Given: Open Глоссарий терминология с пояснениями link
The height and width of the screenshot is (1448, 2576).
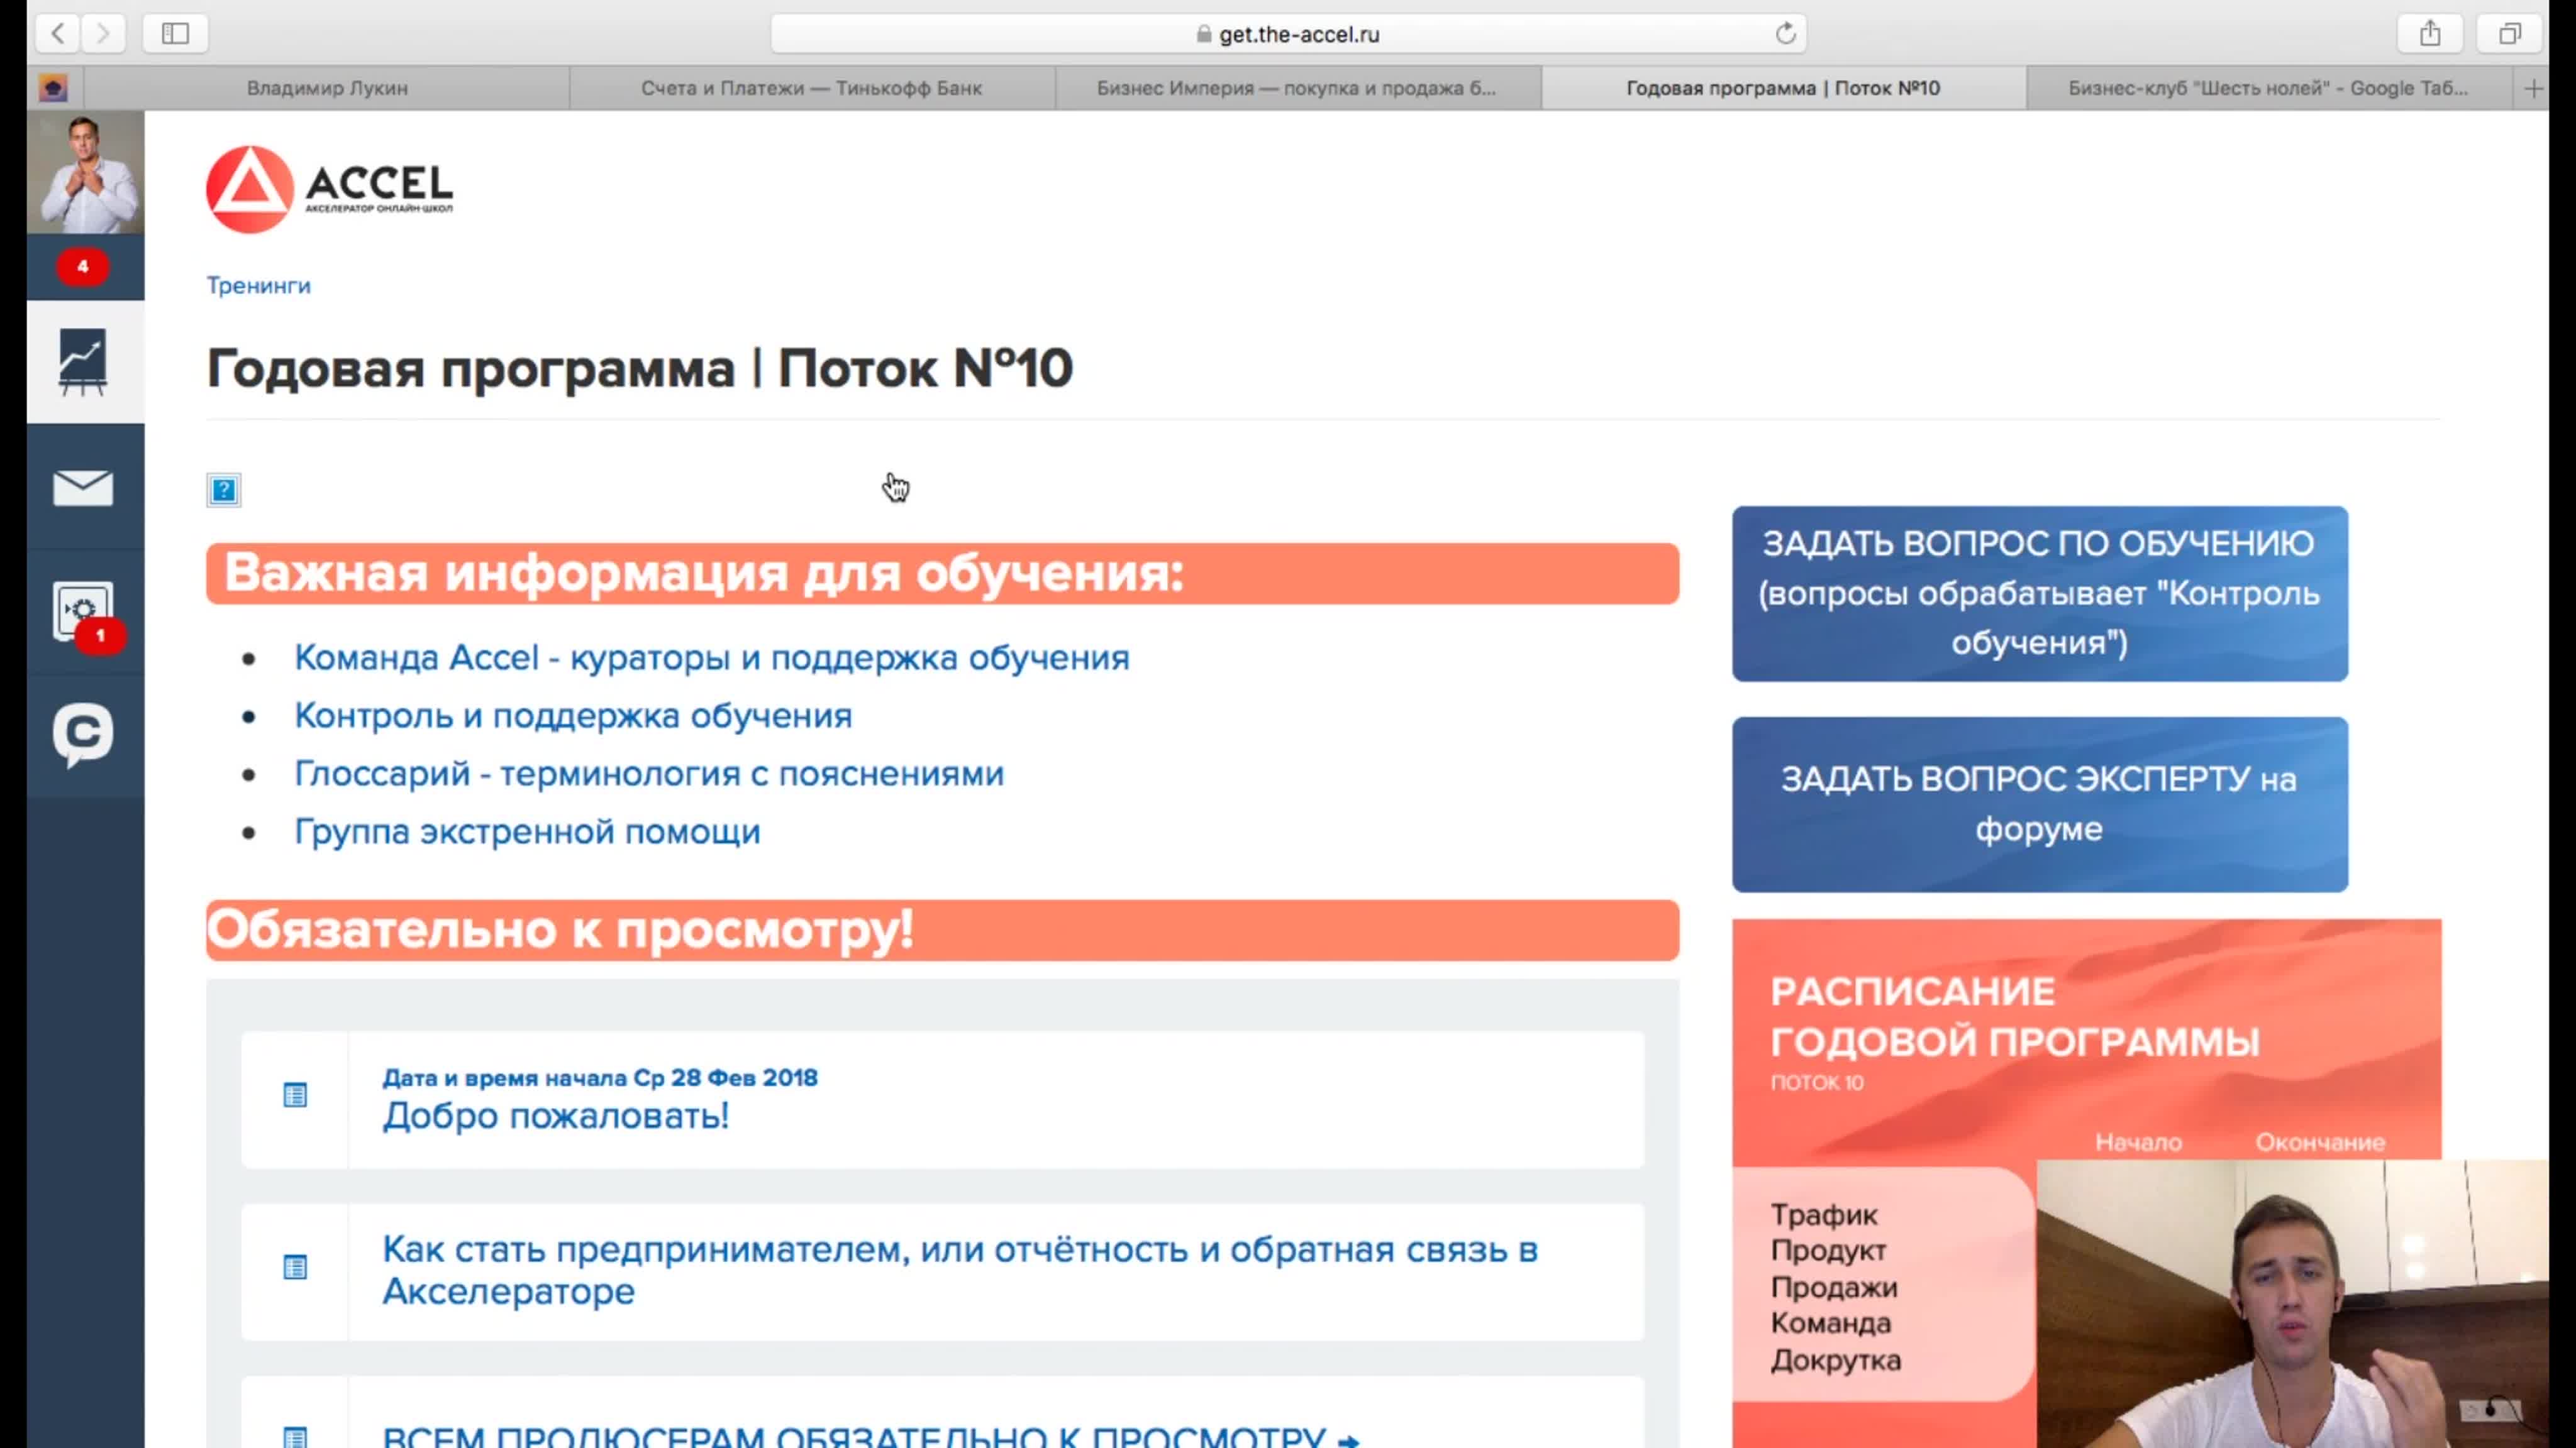Looking at the screenshot, I should click(x=649, y=774).
